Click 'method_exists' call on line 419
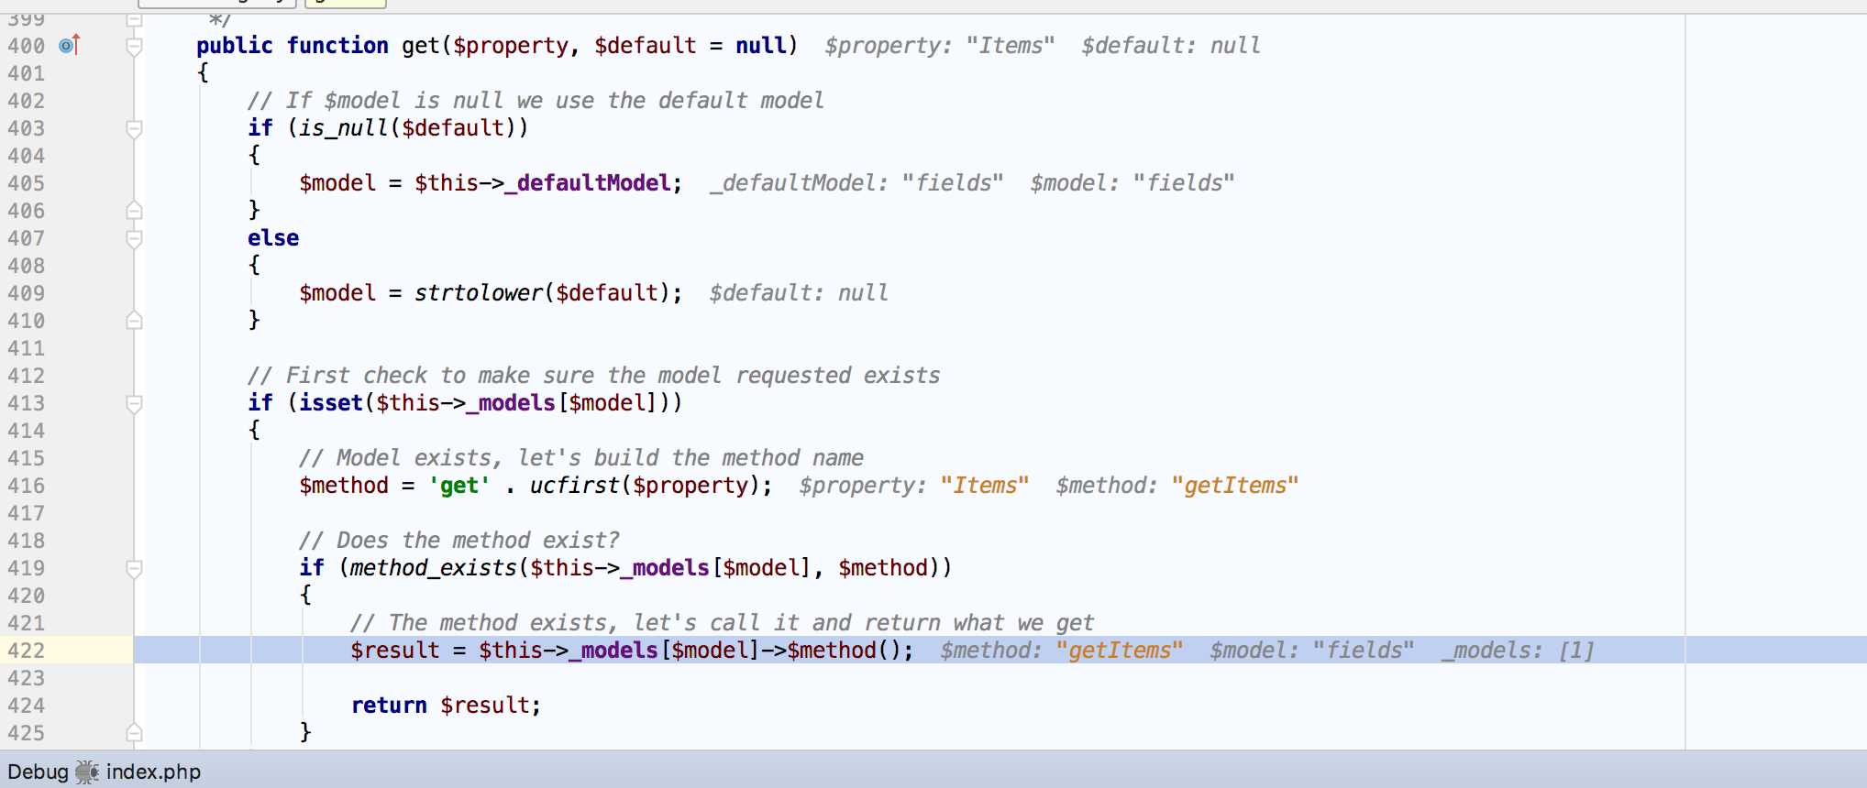Screen dimensions: 1867x788 click(x=433, y=568)
